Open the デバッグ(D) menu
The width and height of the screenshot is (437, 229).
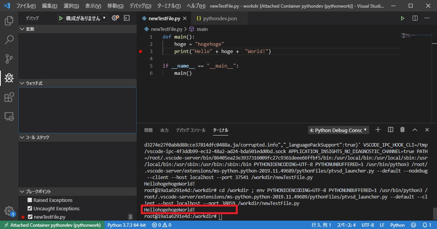pos(140,6)
